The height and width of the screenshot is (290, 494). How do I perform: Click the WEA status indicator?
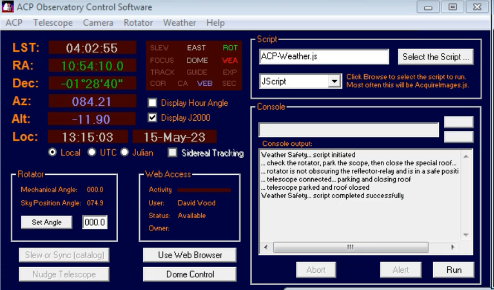coord(230,60)
